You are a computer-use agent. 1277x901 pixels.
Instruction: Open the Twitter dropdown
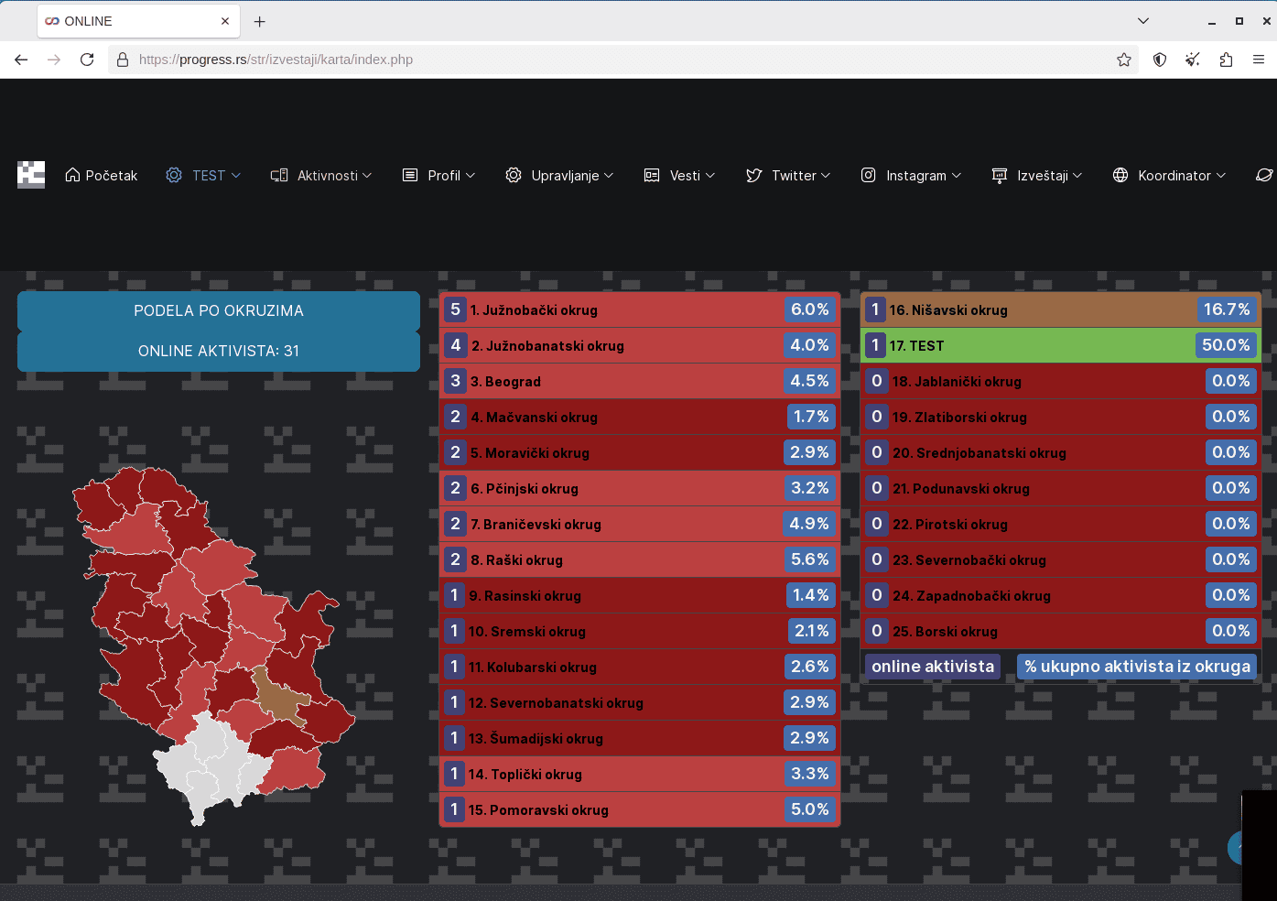[x=788, y=175]
